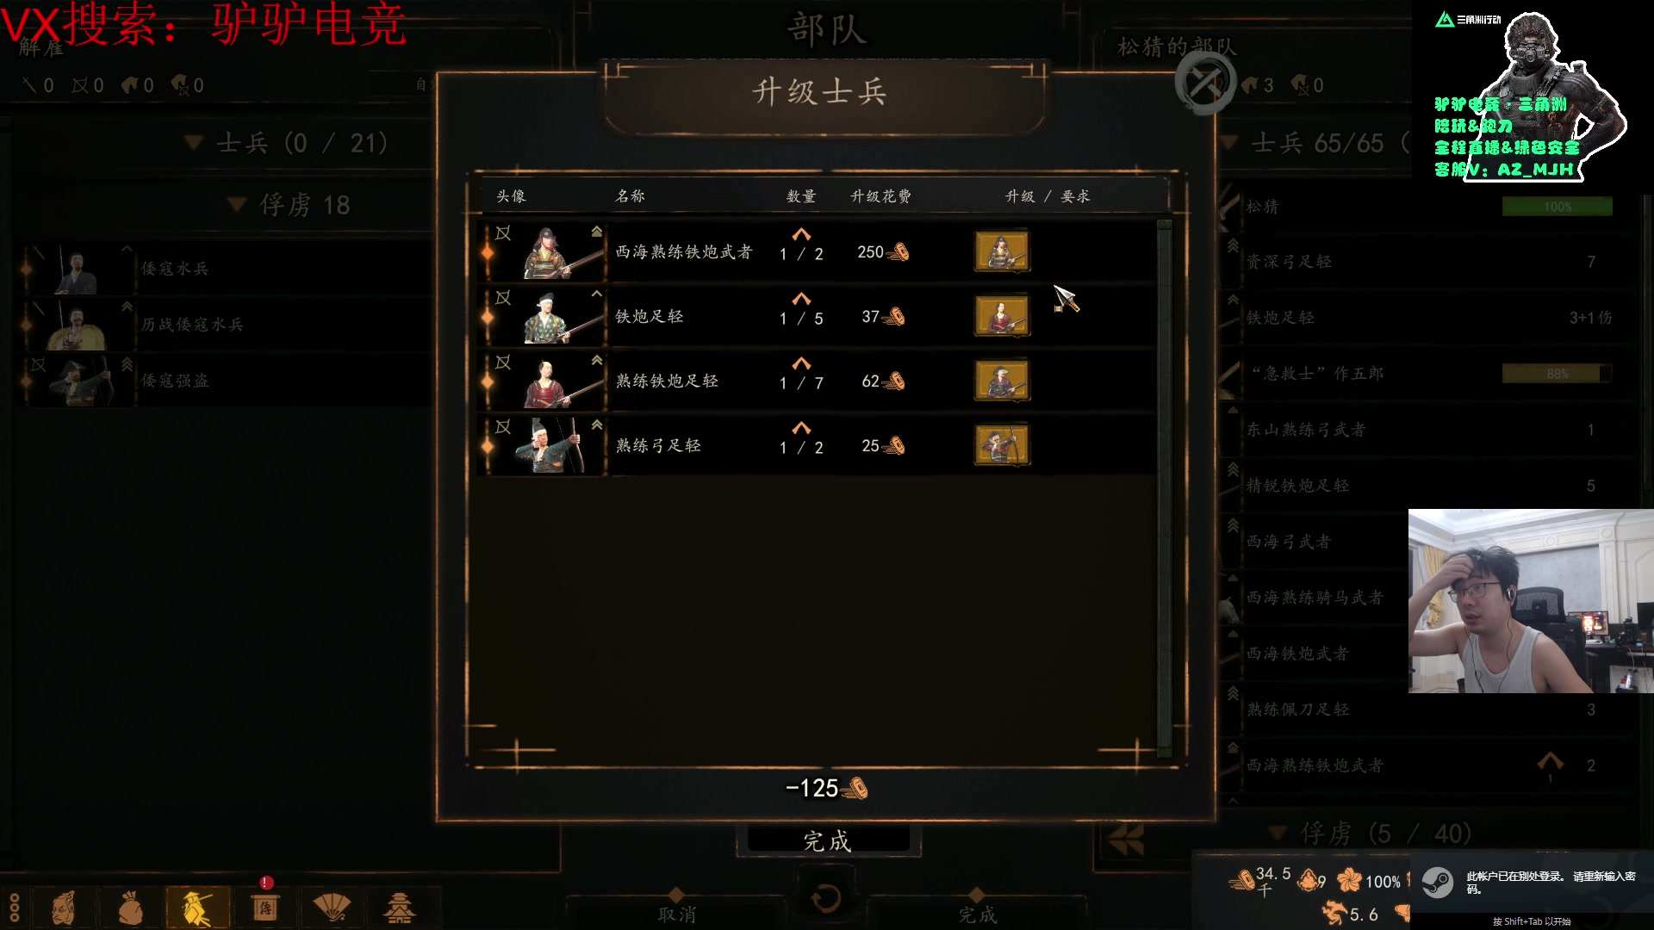Select the 升级花费 column header
This screenshot has height=930, width=1654.
tap(880, 196)
